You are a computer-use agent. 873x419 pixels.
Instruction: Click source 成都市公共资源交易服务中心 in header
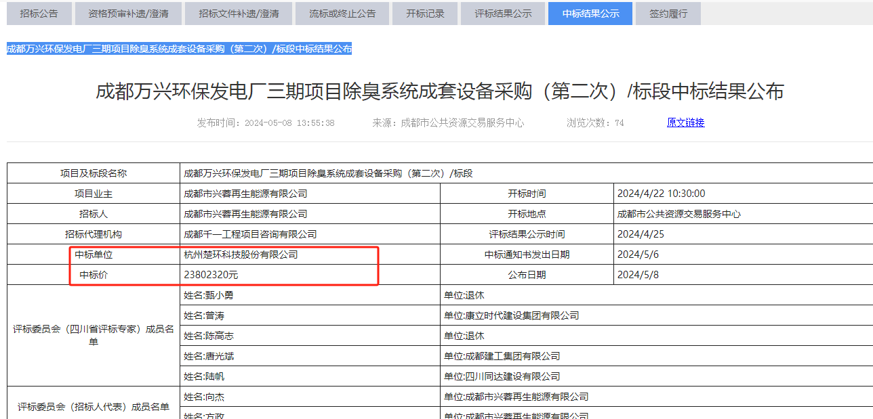coord(448,123)
